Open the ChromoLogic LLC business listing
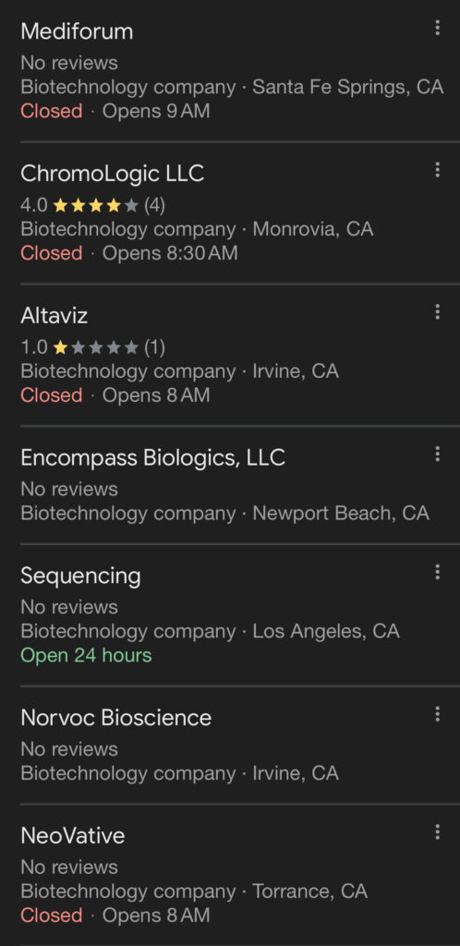This screenshot has height=946, width=460. point(112,174)
